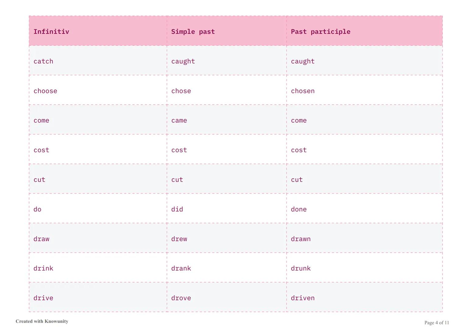
Task: Click the word drove
Action: (x=181, y=298)
